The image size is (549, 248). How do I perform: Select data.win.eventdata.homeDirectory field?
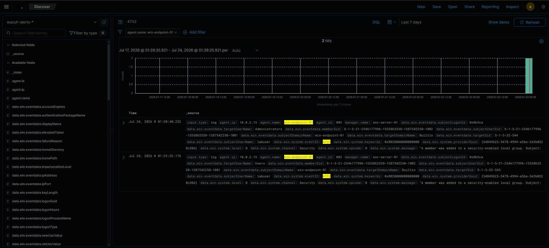pos(38,150)
